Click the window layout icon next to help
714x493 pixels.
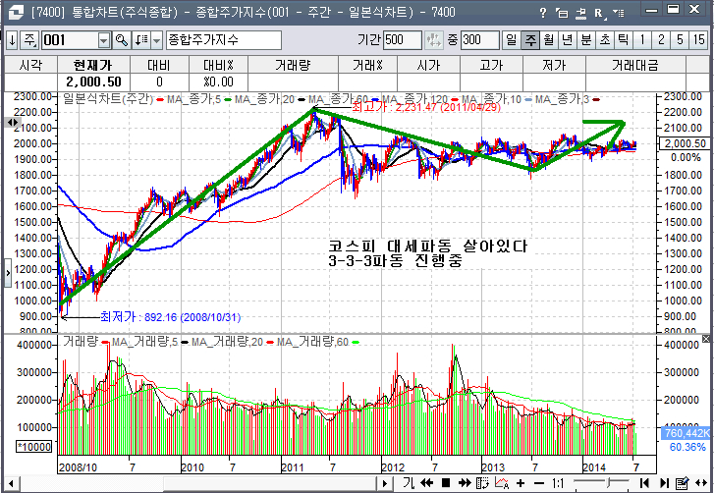(x=562, y=13)
